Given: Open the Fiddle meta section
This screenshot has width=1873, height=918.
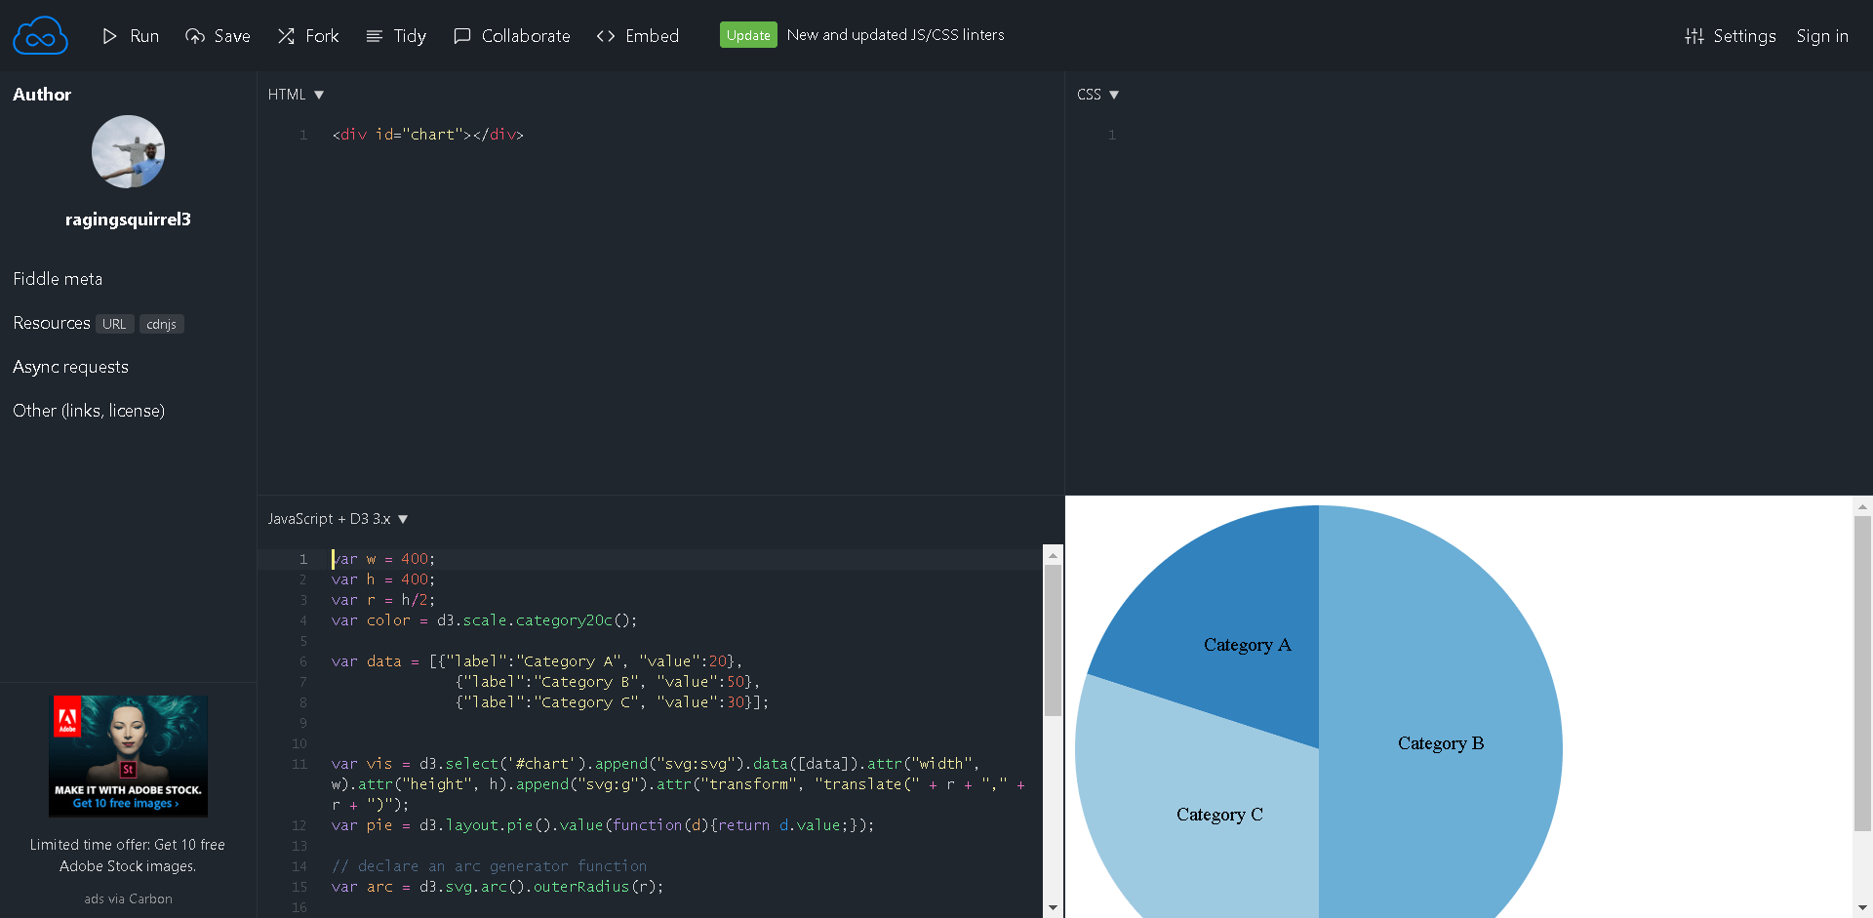Looking at the screenshot, I should point(58,279).
